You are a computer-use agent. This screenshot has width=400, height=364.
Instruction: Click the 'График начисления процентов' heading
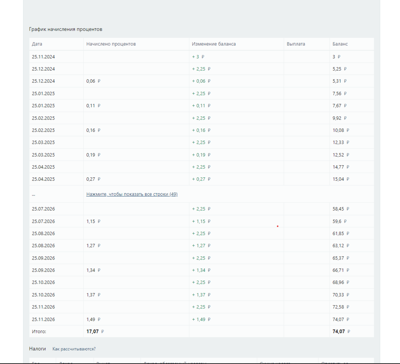point(66,29)
